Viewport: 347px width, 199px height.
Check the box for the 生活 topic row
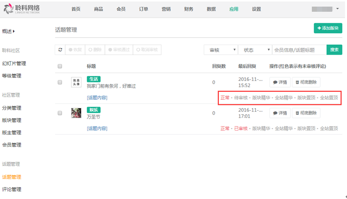[60, 82]
